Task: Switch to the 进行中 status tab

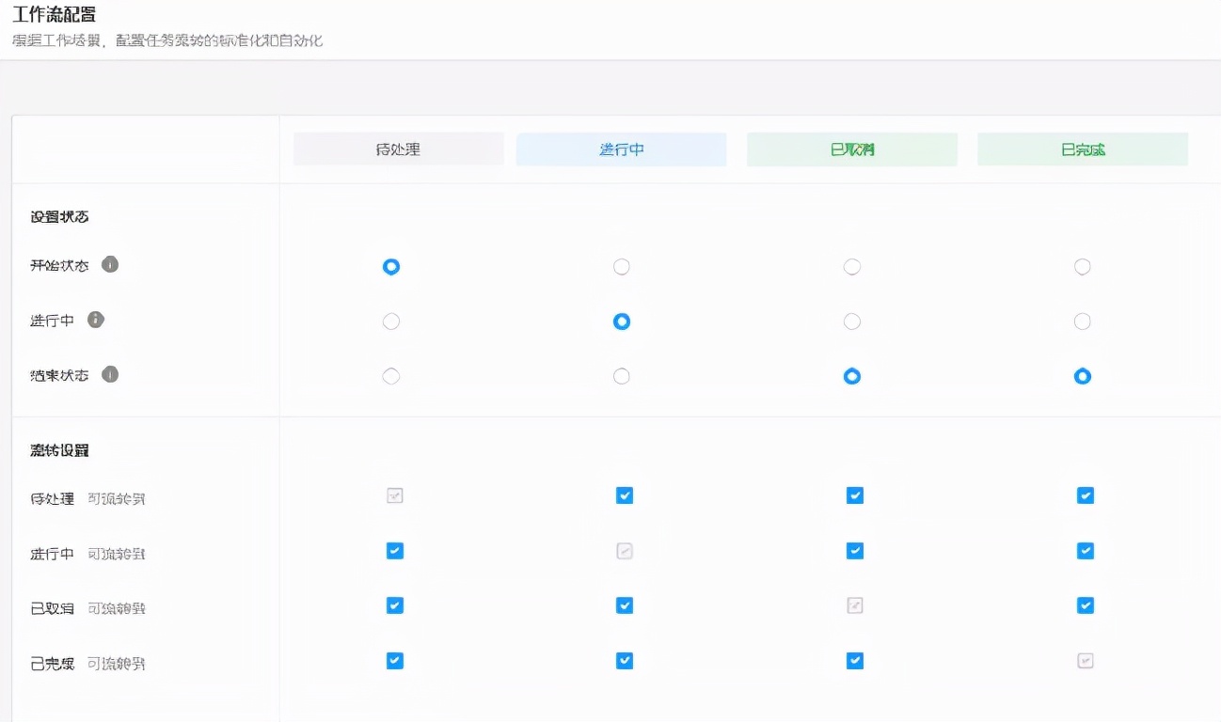Action: coord(621,149)
